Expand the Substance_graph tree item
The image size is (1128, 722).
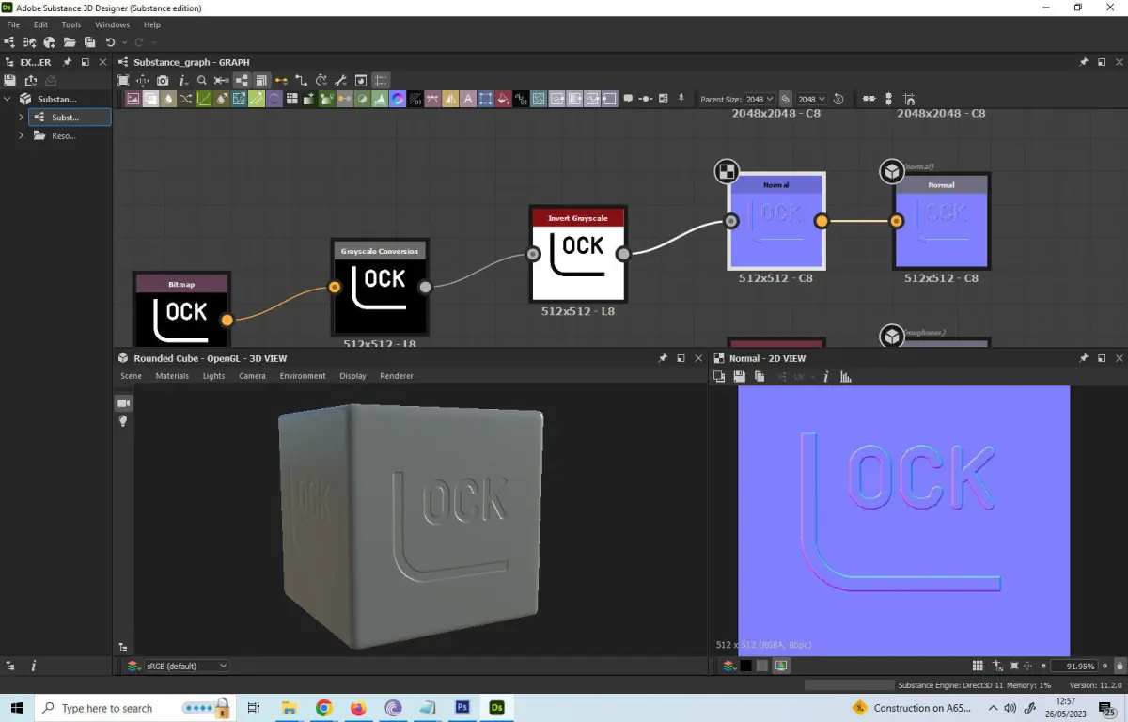[x=22, y=118]
